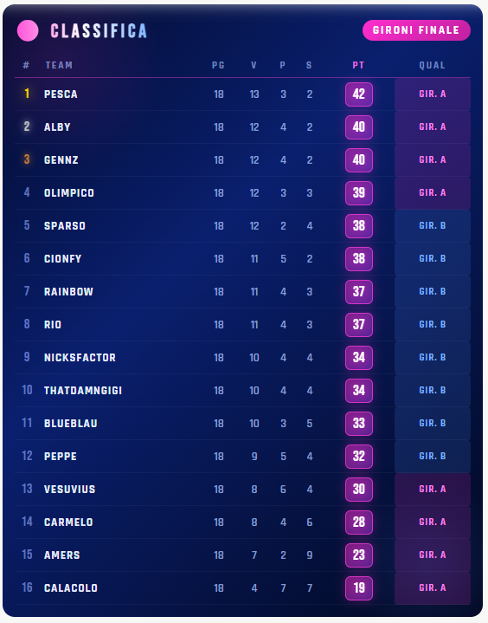Click NICKSFACTOR's 34 points badge

pos(359,358)
